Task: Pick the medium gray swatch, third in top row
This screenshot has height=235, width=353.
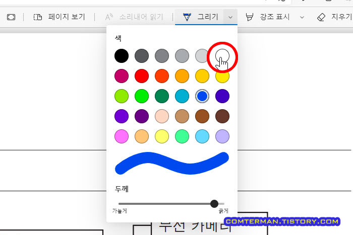Action: tap(162, 56)
